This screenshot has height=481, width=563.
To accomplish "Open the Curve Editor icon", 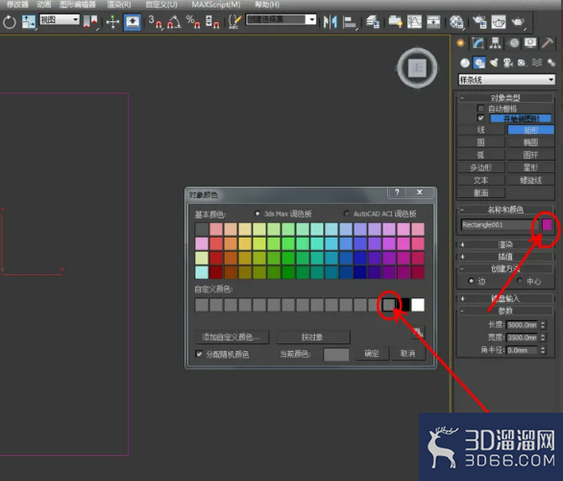I will point(414,22).
